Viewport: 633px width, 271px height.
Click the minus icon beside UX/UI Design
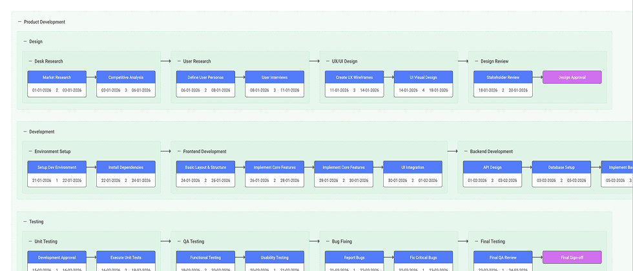click(x=327, y=61)
